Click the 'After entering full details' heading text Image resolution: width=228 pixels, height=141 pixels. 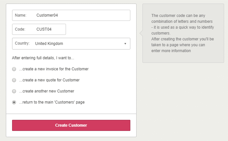click(x=43, y=58)
